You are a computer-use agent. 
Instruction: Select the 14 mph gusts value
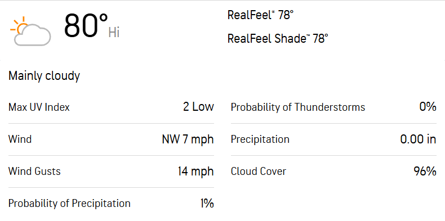click(195, 172)
